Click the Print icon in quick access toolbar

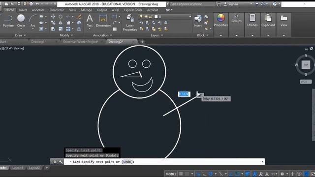coord(31,4)
